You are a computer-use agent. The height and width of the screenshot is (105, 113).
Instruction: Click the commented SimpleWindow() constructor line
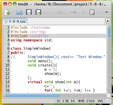click(58, 57)
